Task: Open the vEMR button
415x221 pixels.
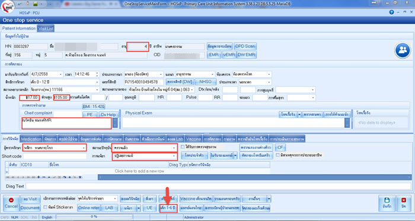Action: click(x=229, y=55)
